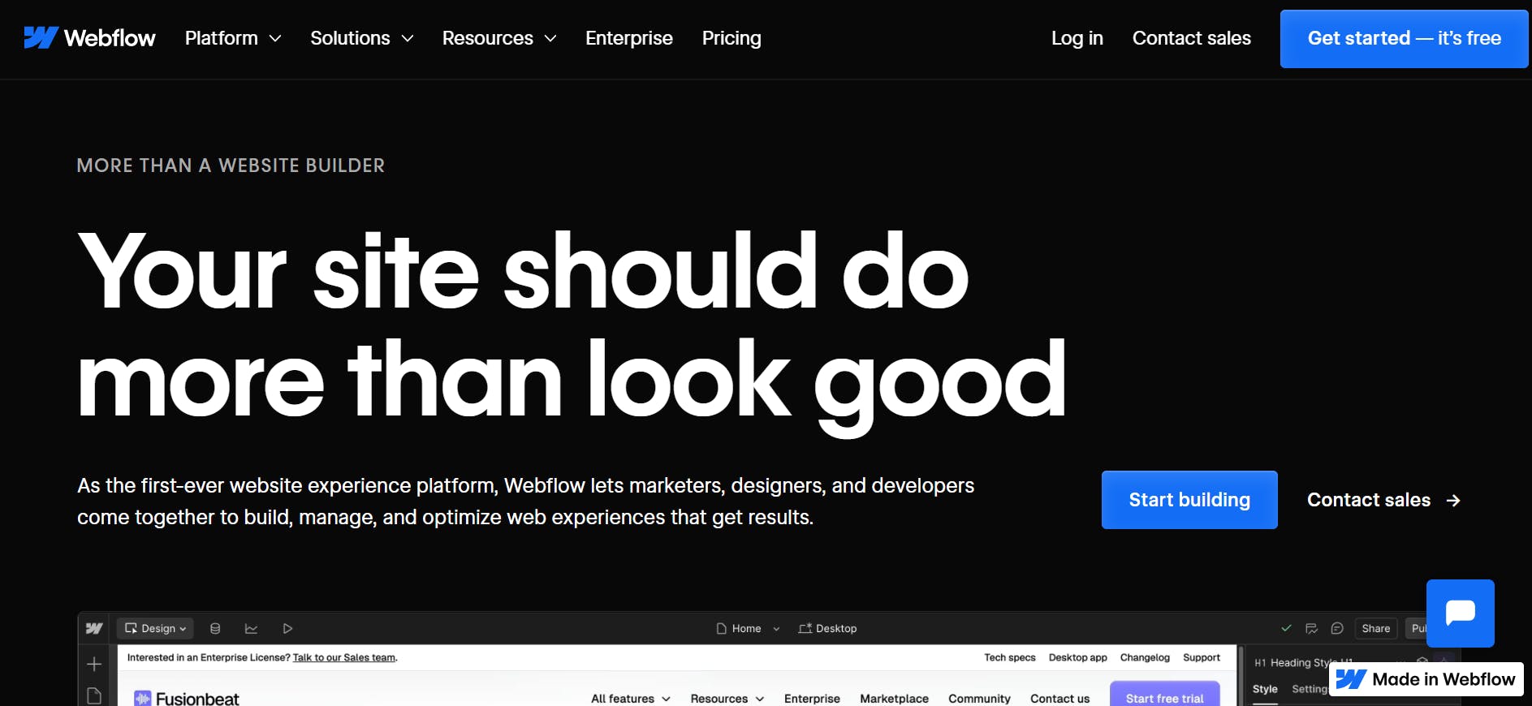
Task: Go to the Enterprise page in header
Action: (x=629, y=38)
